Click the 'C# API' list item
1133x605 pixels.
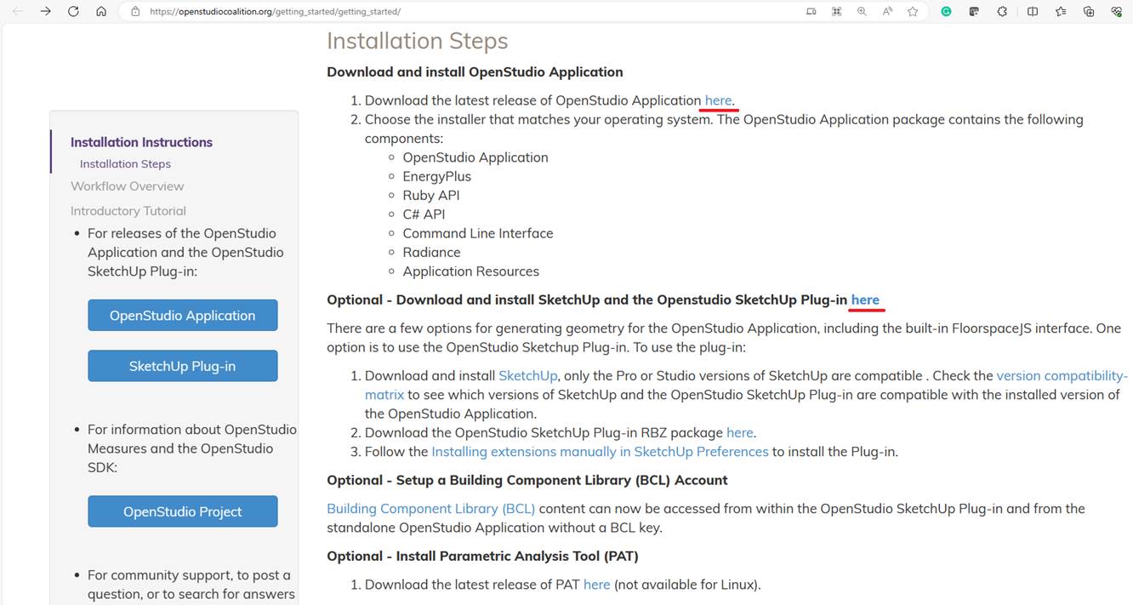click(x=424, y=214)
